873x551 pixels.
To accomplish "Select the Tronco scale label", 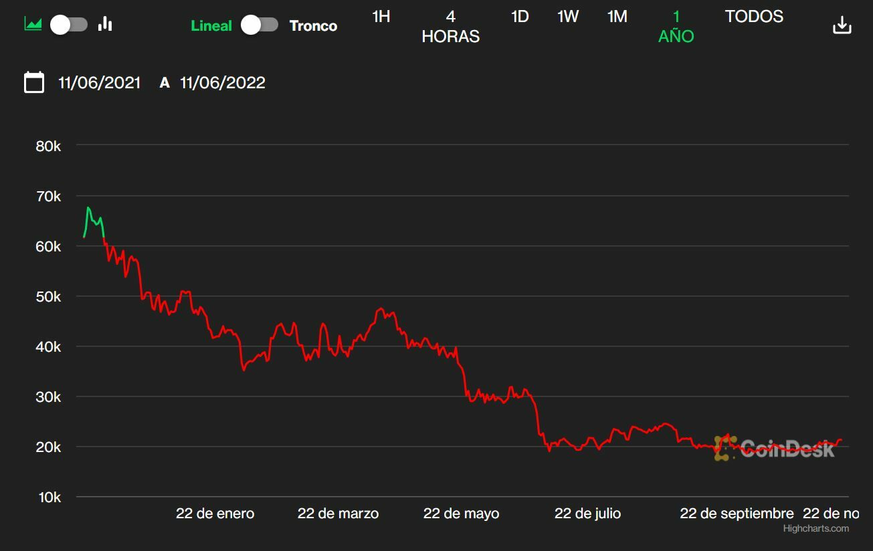I will click(313, 26).
